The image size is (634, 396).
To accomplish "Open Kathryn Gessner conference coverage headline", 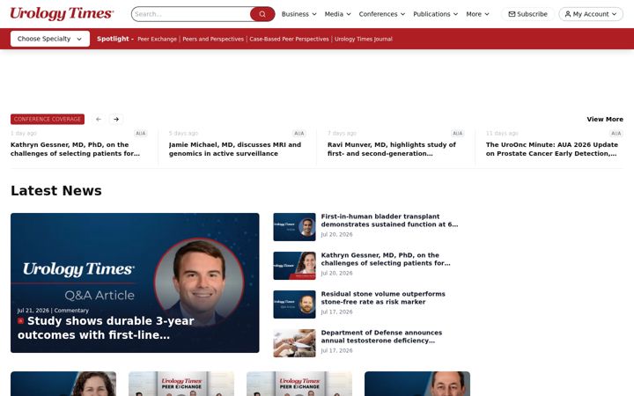I will 75,149.
